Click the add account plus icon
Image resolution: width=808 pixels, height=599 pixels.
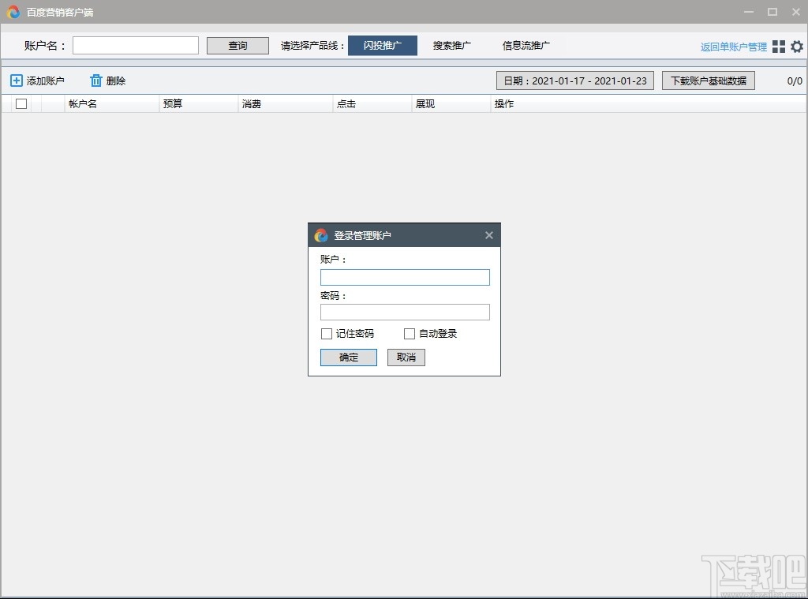[17, 80]
